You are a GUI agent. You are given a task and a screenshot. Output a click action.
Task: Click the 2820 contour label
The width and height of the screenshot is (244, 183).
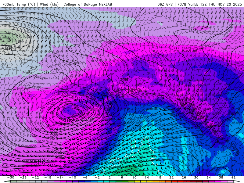coord(52,166)
